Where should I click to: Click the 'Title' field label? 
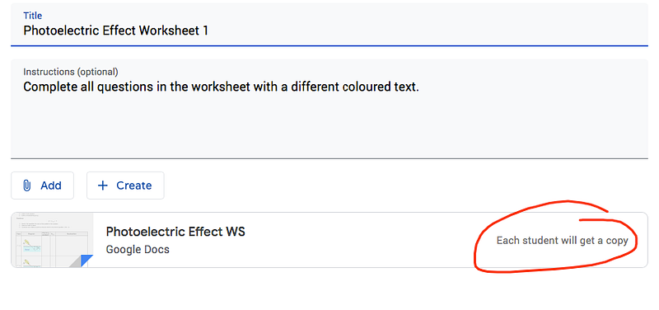tap(33, 16)
